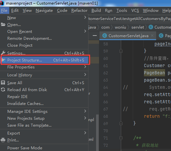
Task: Open the Navigate menu
Action: [x=44, y=11]
